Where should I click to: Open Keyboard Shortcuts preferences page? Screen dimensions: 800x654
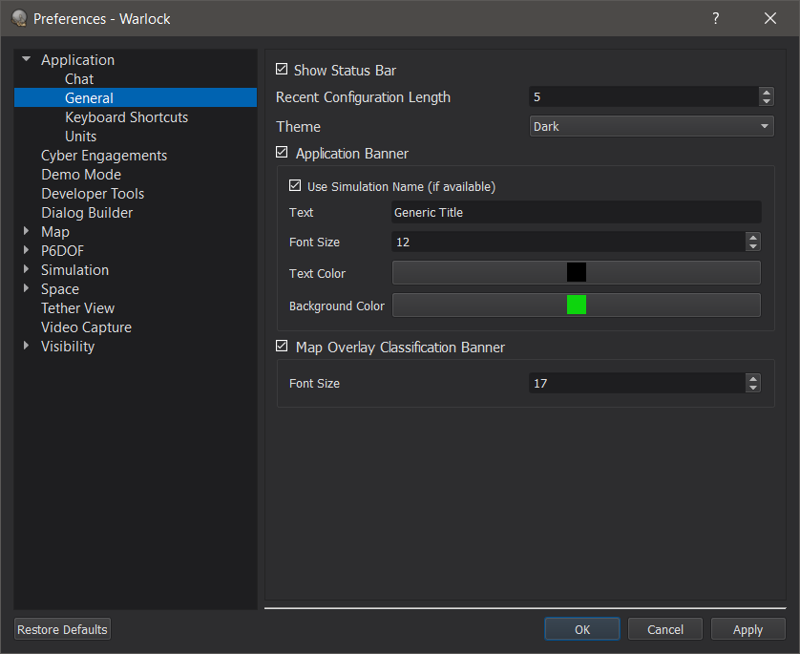[x=127, y=117]
